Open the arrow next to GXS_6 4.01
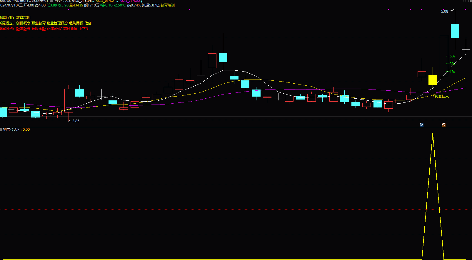472x260 pixels. pos(117,1)
